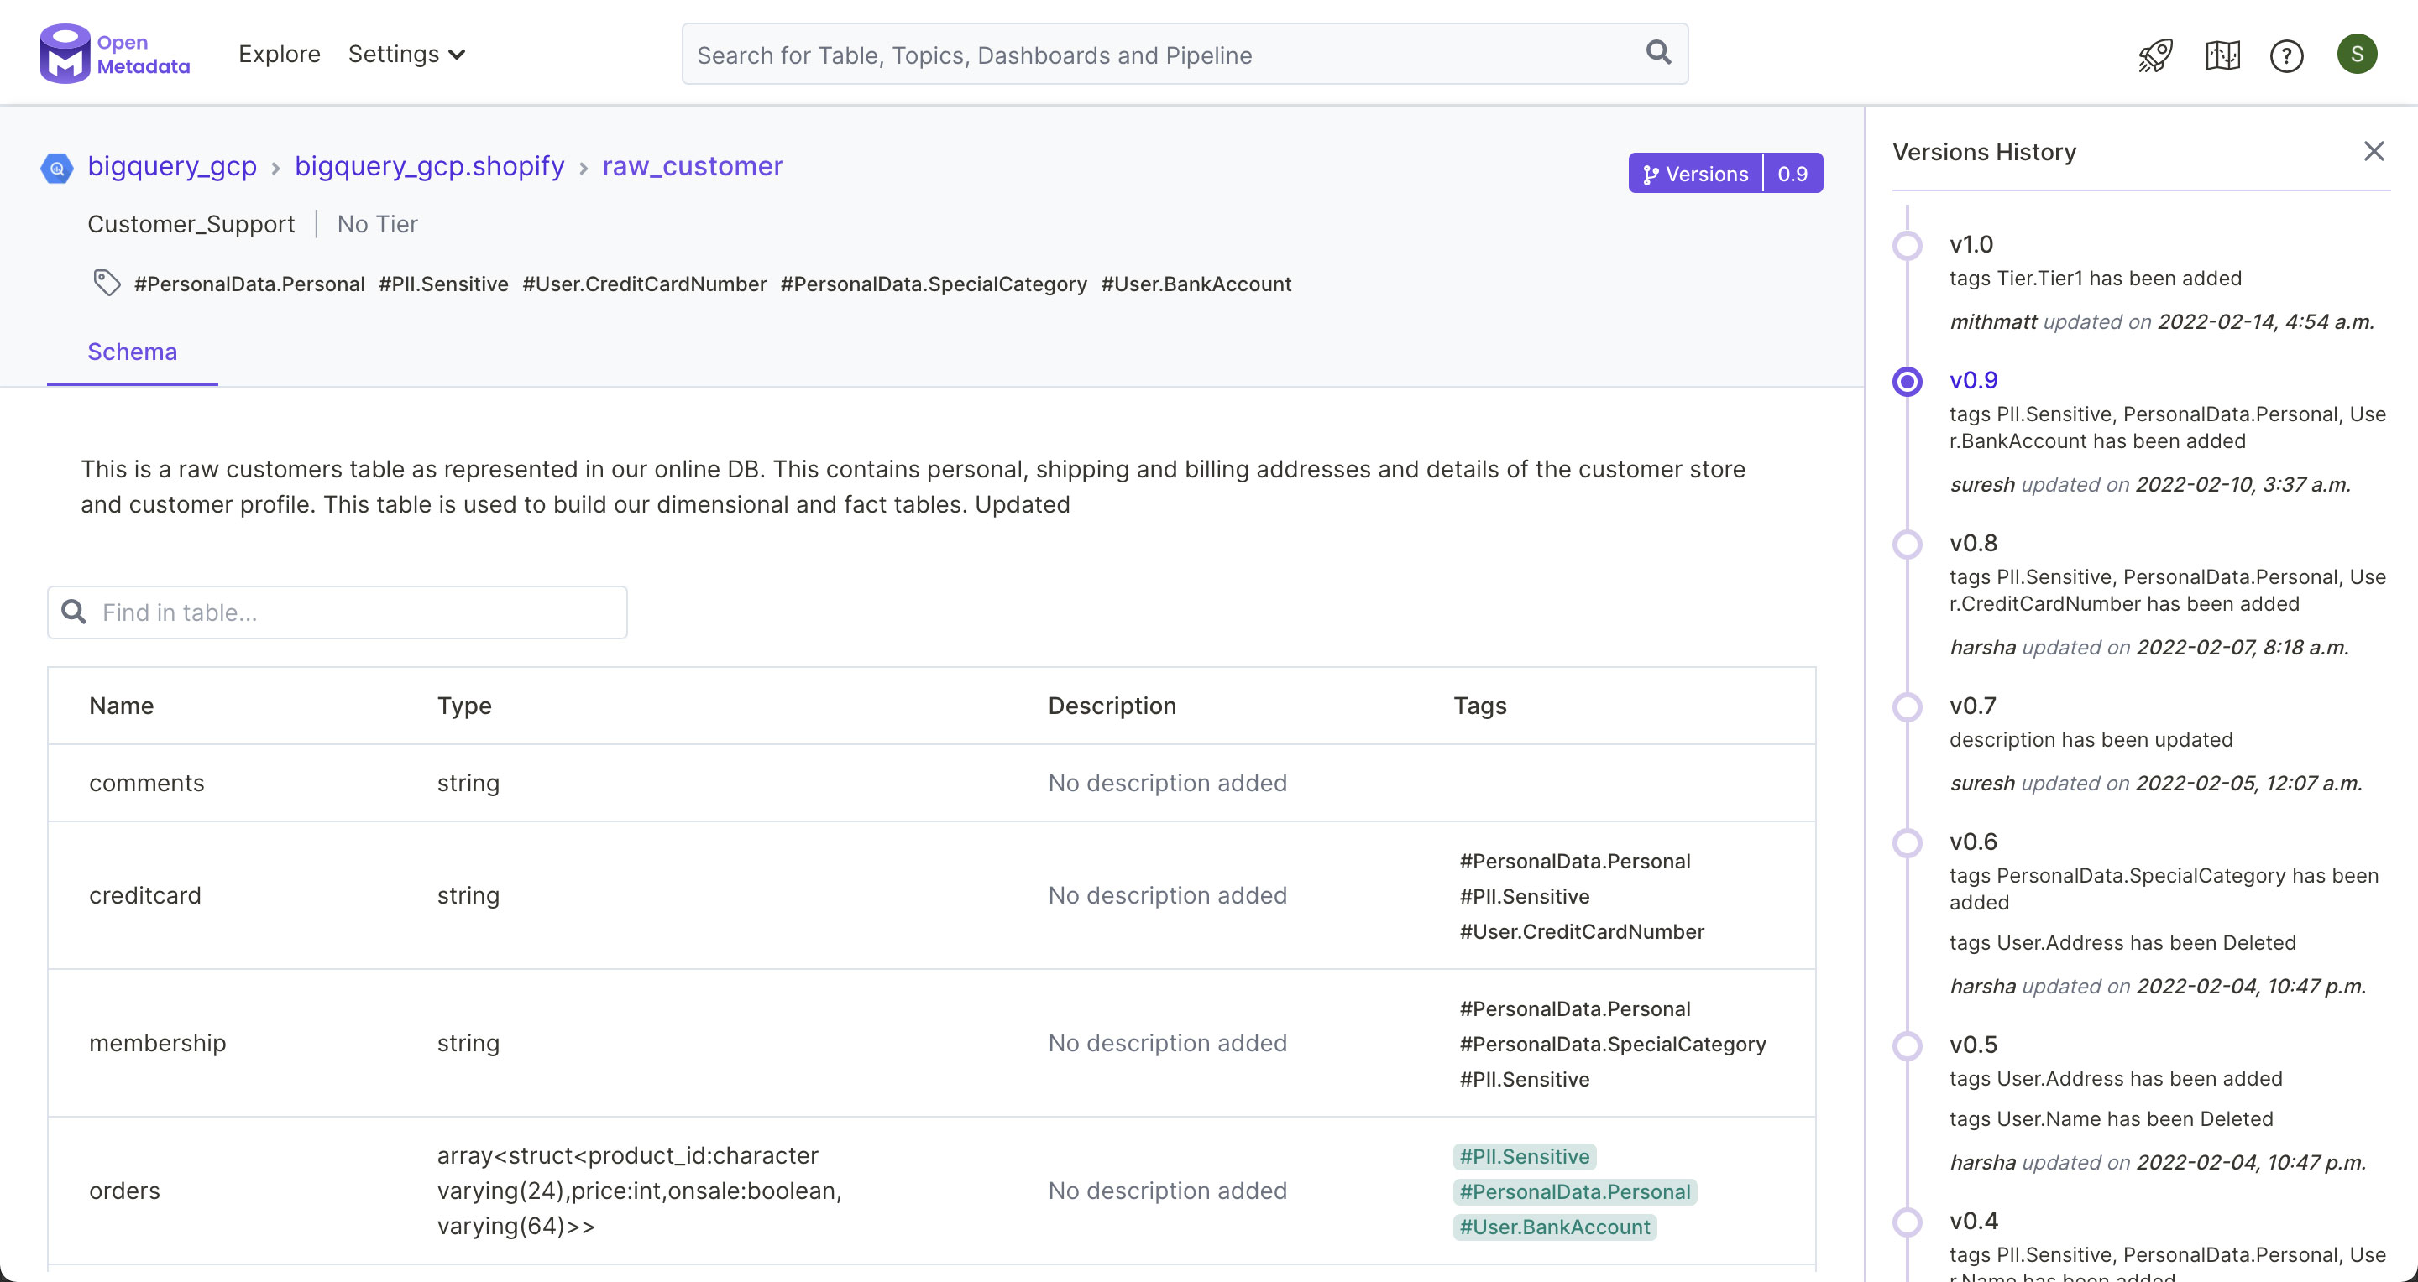Click the v0.6 version title
Viewport: 2418px width, 1282px height.
[1973, 842]
